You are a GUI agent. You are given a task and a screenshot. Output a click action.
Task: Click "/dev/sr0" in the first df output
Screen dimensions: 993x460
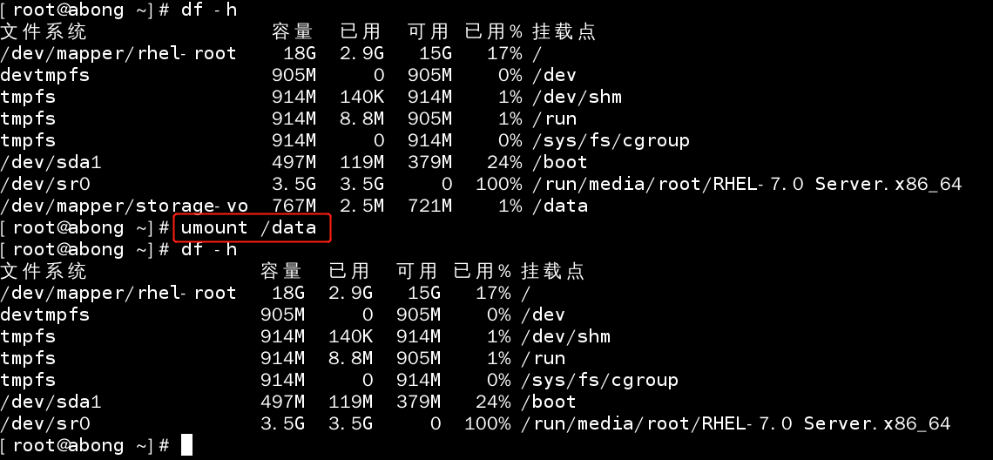(x=45, y=185)
